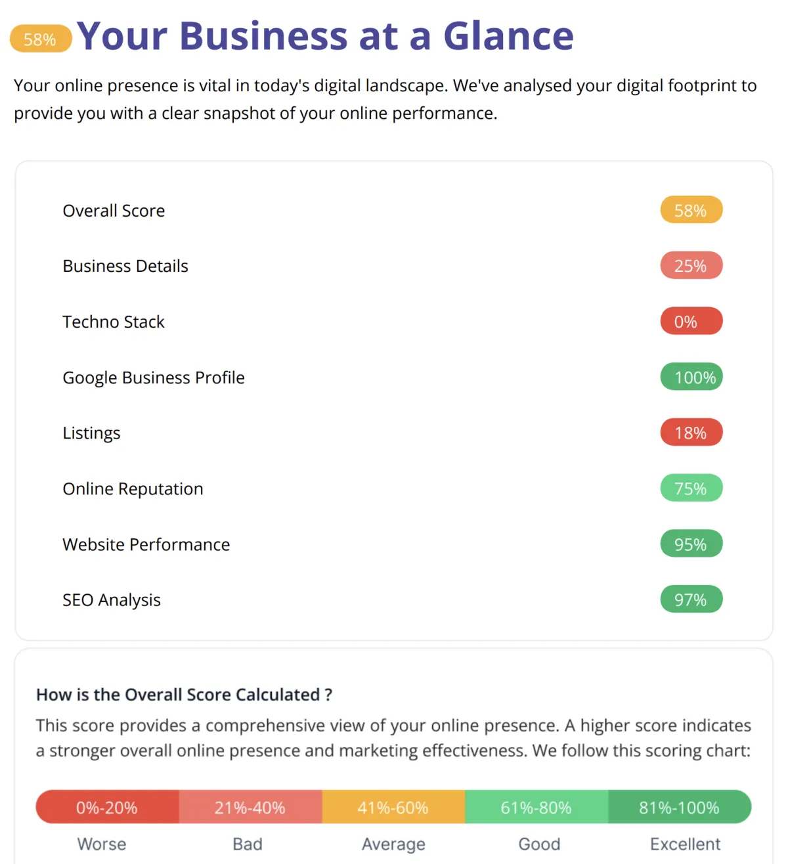Image resolution: width=788 pixels, height=864 pixels.
Task: Click the Techno Stack 0% badge
Action: click(x=691, y=321)
